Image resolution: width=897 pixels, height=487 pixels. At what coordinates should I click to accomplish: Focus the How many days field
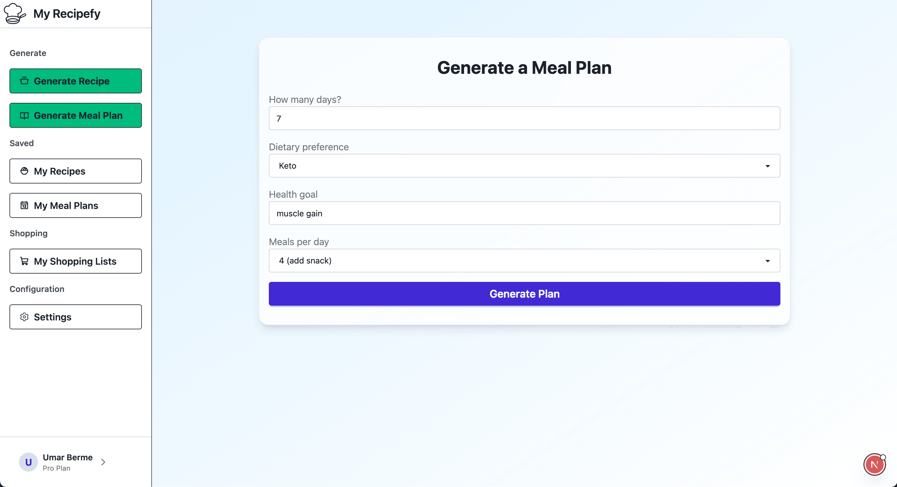coord(524,118)
